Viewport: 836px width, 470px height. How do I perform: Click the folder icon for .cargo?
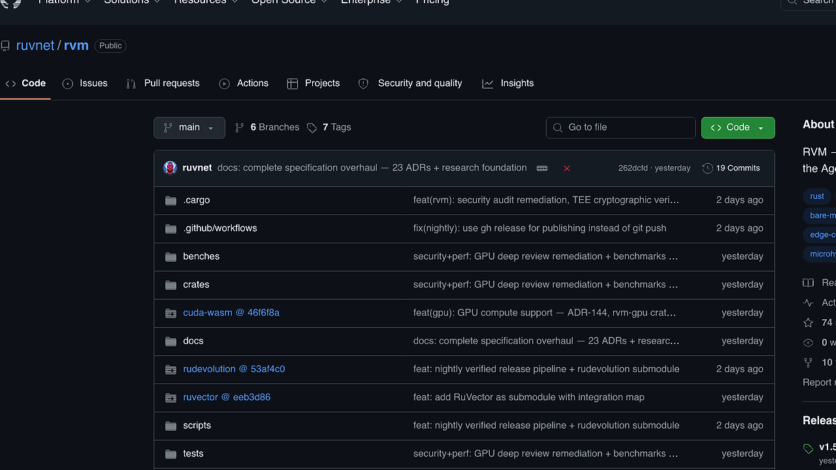point(171,200)
